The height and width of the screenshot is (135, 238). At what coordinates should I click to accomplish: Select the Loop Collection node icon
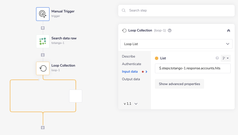43,68
